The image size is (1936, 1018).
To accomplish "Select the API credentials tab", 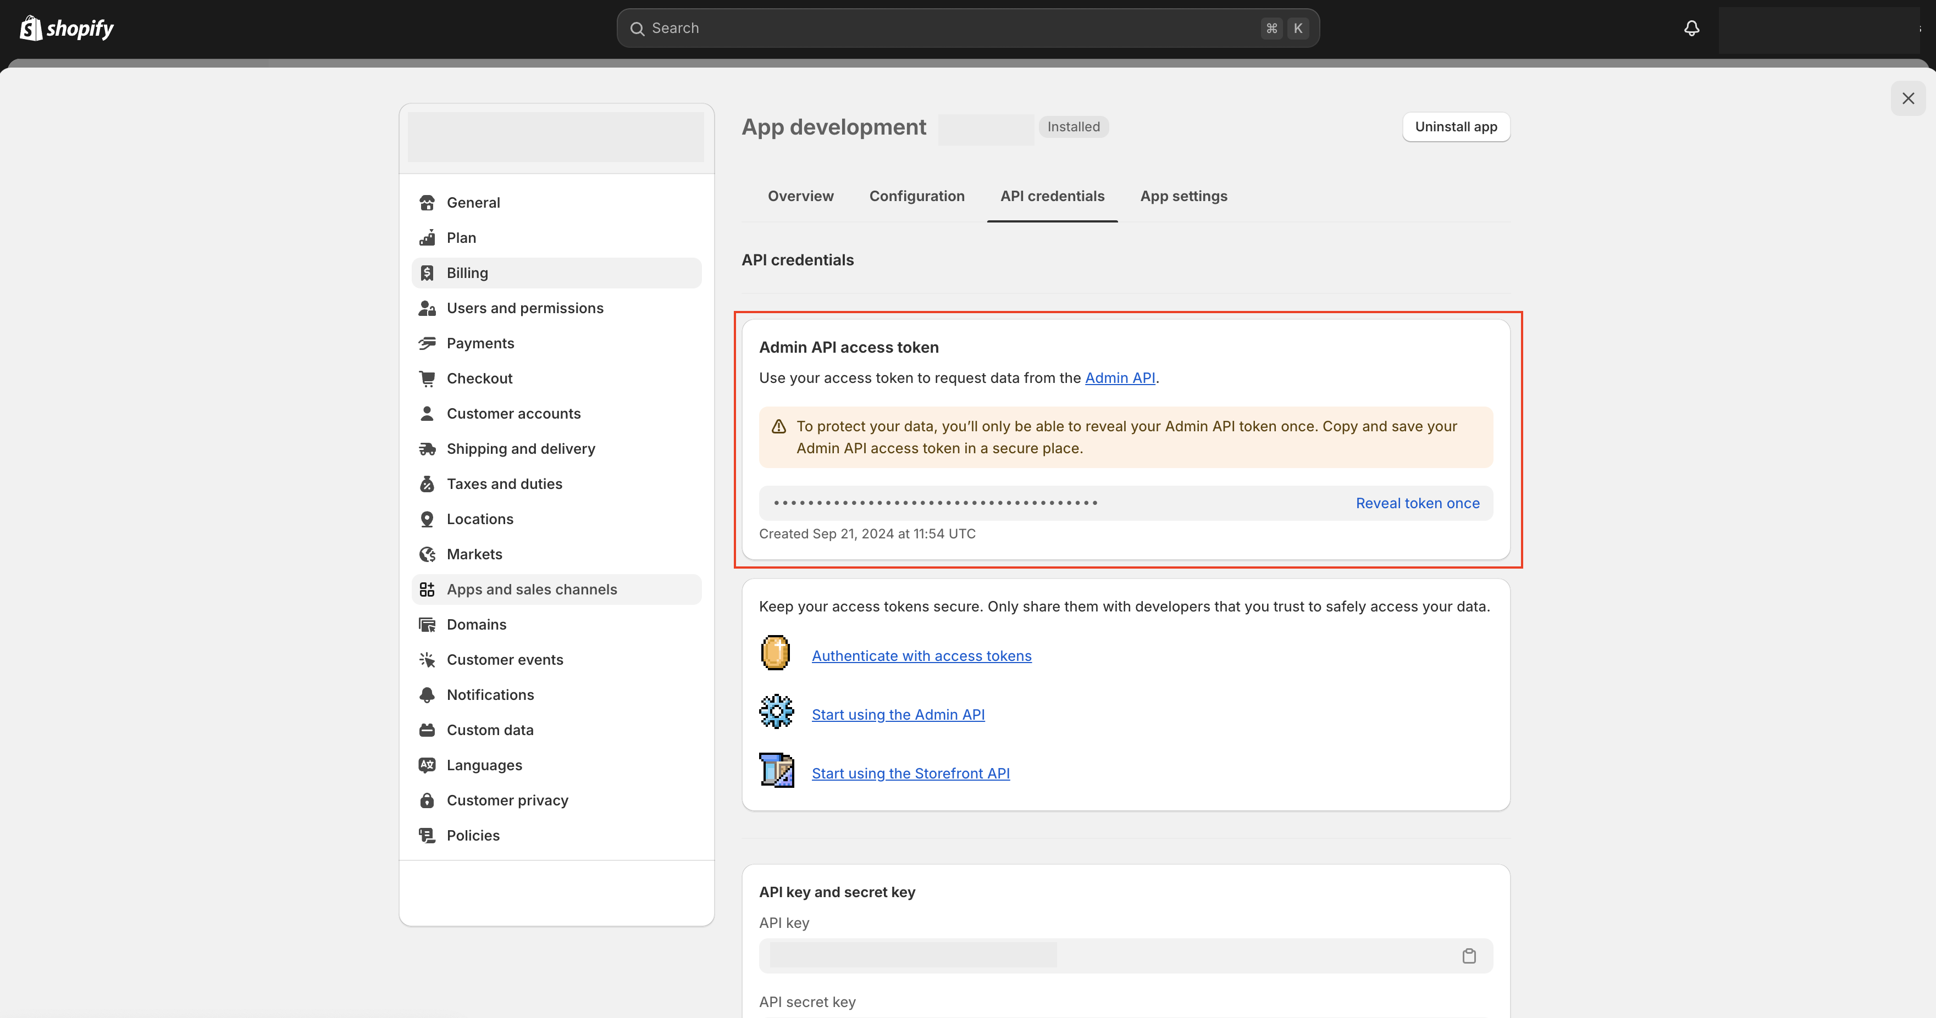I will [1052, 196].
